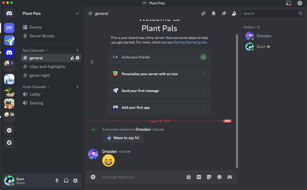Switch to game-night channel

51,75
